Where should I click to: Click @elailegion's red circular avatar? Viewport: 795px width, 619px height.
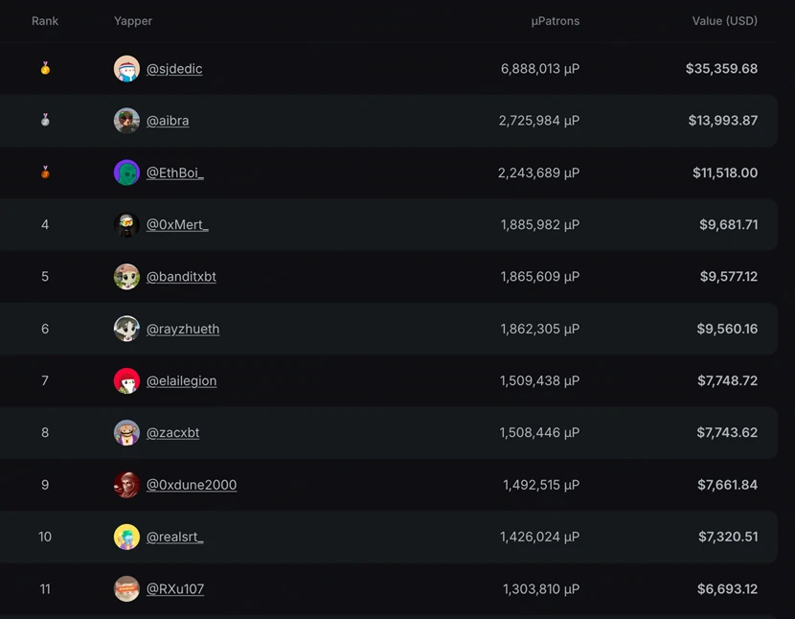point(126,380)
